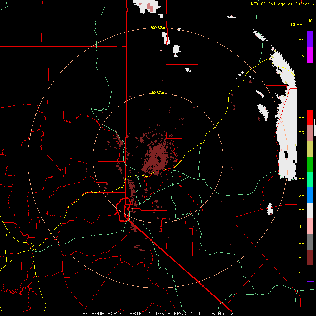Screen dimensions: 316x316
Task: Click the 'ND' legend label
Action: tap(301, 274)
